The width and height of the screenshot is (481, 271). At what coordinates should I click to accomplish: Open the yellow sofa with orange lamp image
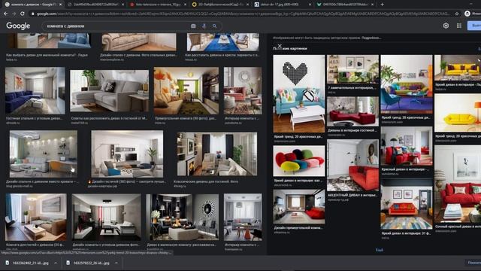pos(458,113)
